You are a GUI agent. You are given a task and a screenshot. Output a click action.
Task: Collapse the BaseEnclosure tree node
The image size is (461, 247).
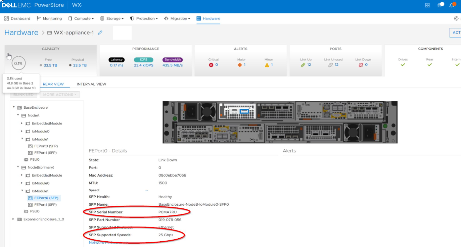(x=13, y=107)
